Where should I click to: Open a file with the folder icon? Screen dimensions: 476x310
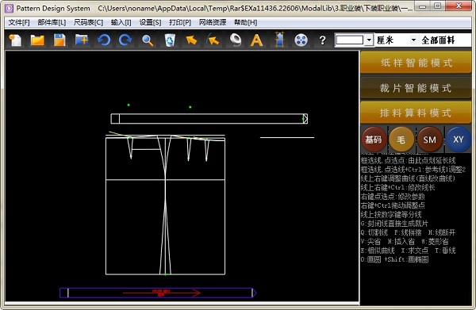click(x=37, y=40)
